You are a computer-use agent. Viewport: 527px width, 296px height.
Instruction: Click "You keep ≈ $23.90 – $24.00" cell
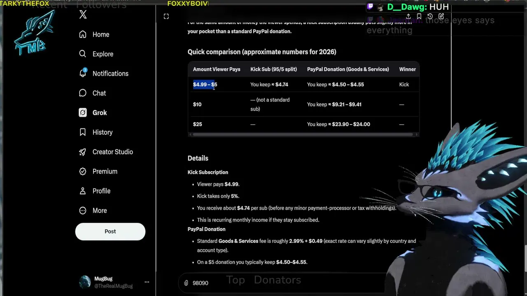[x=338, y=124]
